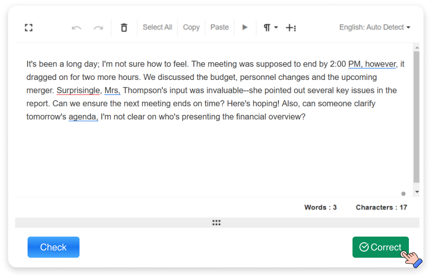
Task: Click the add/insert plus icon
Action: (289, 27)
